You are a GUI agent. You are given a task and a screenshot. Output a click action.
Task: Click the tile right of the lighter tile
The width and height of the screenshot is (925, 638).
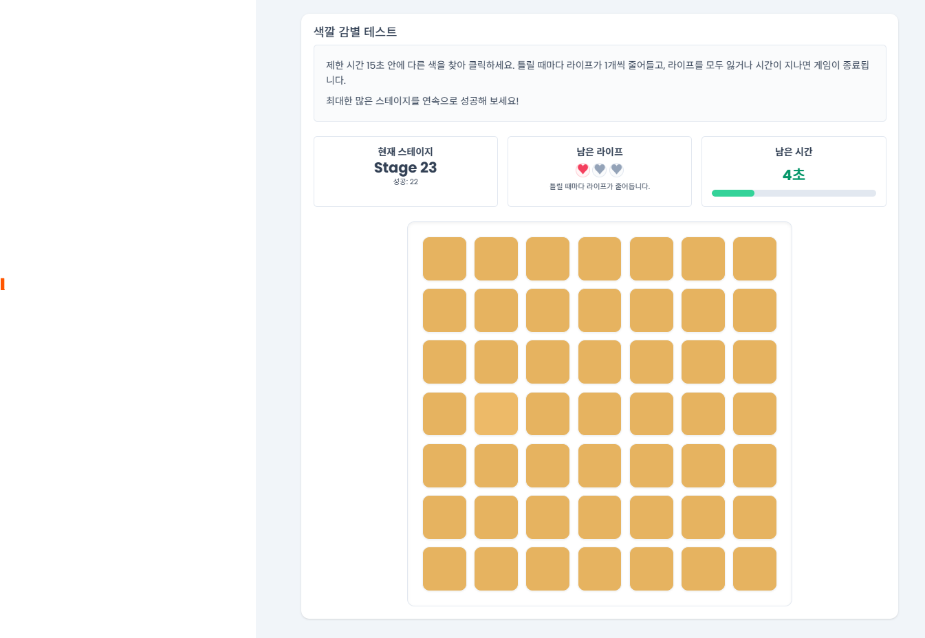point(547,414)
